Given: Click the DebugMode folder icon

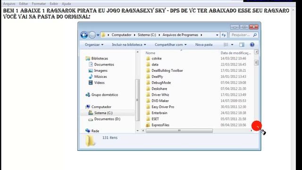Looking at the screenshot, I should coord(148,83).
